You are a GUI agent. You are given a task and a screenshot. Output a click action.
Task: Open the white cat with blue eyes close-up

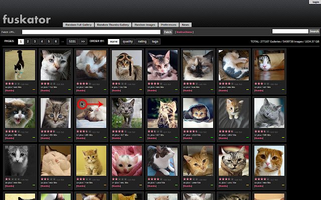[56, 65]
